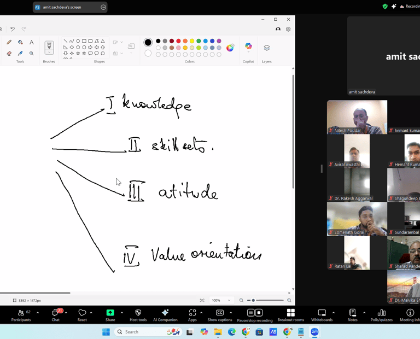Expand the Participants options arrow
The image size is (420, 339).
(x=38, y=313)
